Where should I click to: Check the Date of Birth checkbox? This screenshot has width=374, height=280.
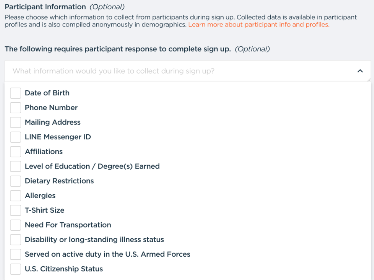[16, 93]
